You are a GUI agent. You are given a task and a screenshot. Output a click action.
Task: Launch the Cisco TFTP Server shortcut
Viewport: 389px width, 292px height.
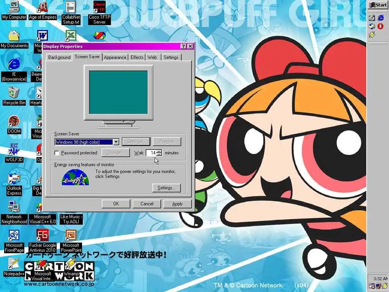tap(100, 13)
